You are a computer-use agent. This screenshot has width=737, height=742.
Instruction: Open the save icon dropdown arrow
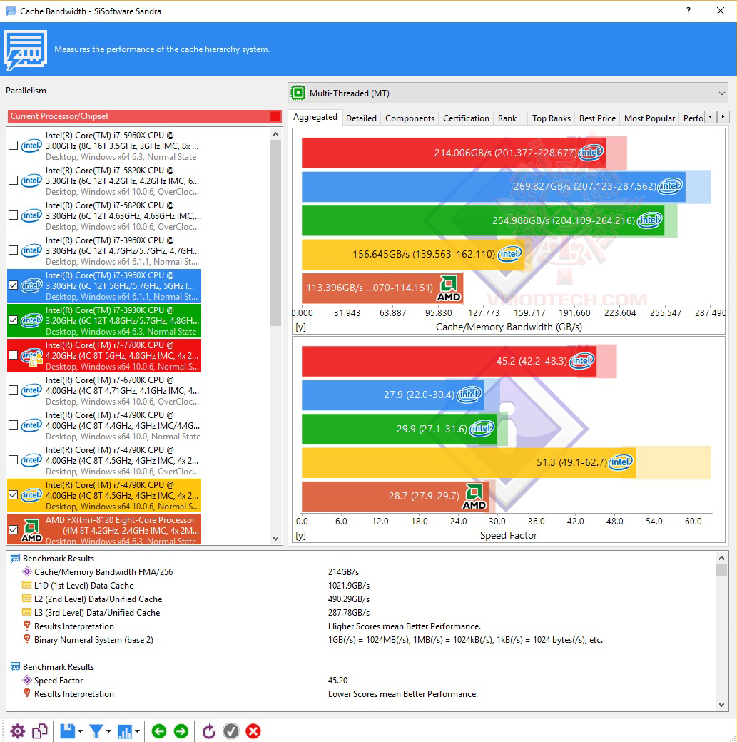click(80, 731)
